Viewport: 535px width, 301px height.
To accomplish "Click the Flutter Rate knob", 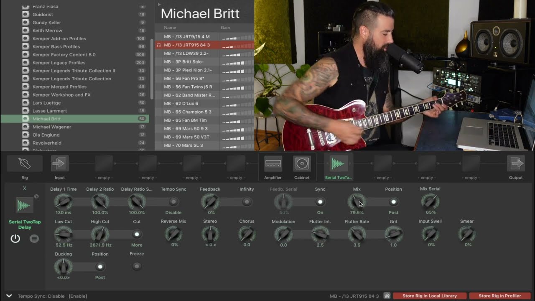I will pos(357,235).
